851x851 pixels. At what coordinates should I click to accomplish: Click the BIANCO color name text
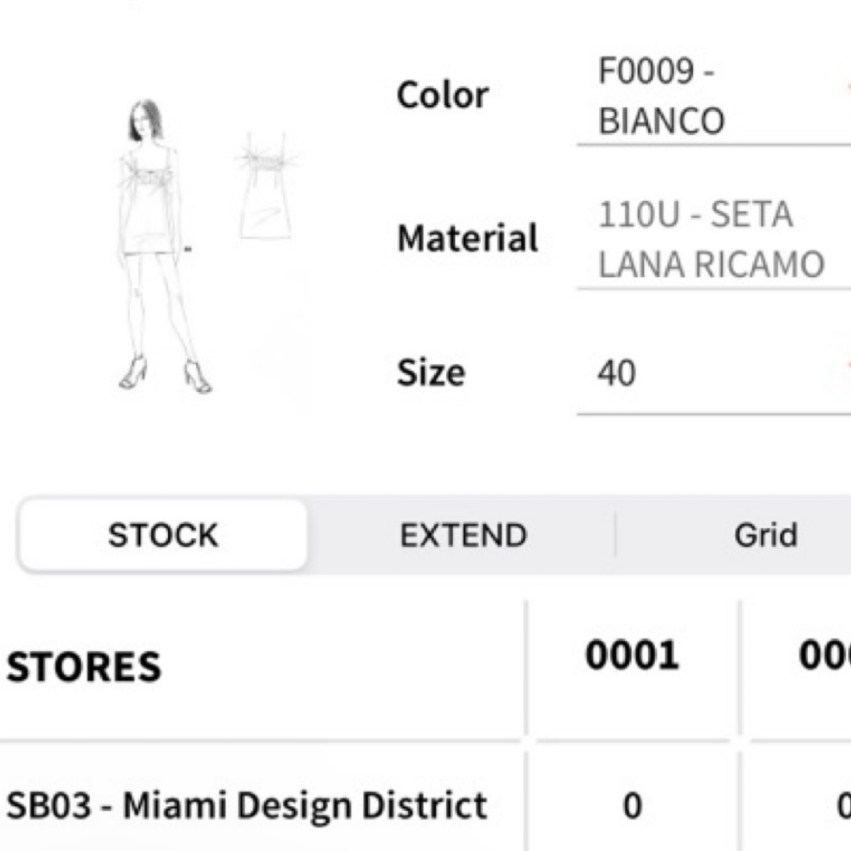pos(661,121)
